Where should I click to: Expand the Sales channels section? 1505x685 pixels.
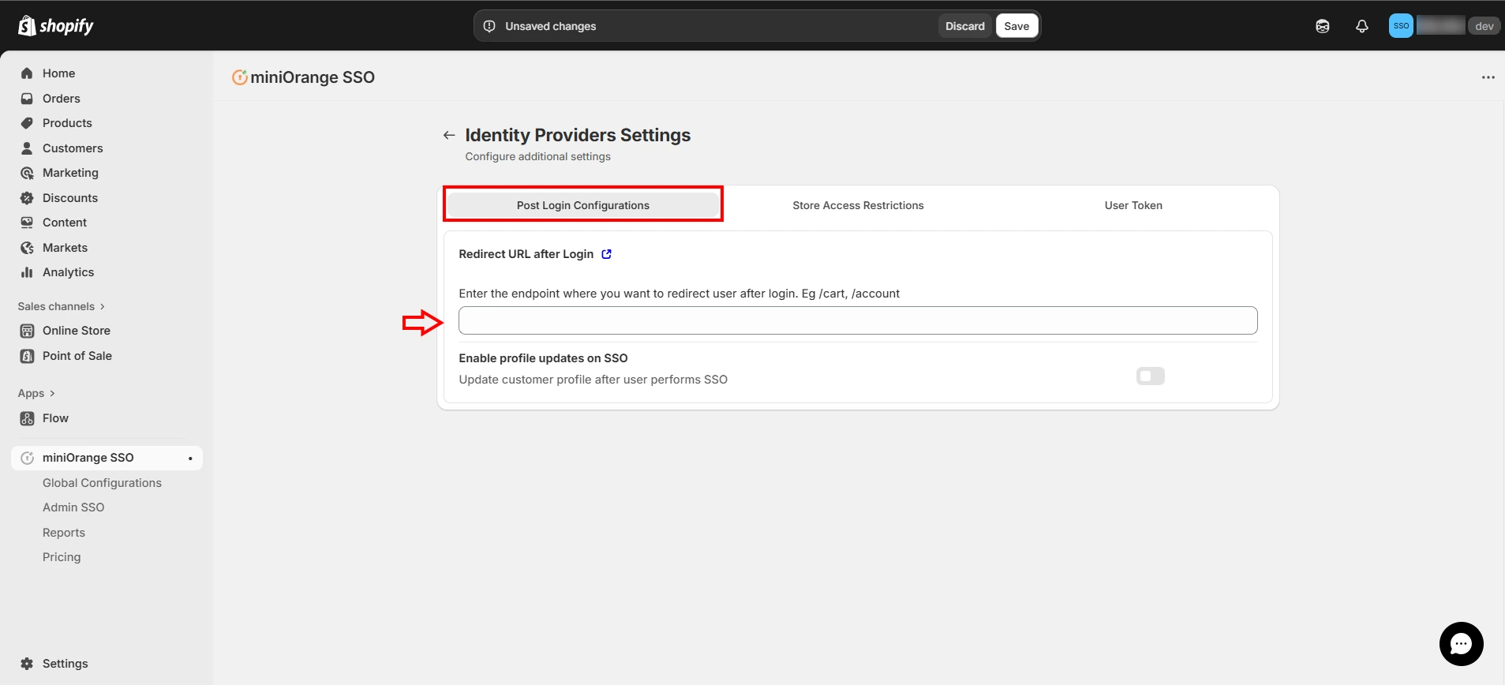click(62, 306)
